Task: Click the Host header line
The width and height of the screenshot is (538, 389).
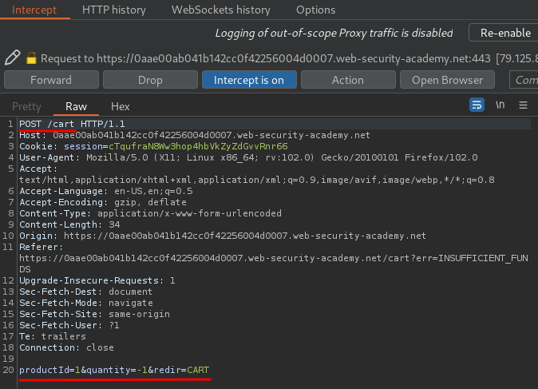Action: tap(195, 135)
